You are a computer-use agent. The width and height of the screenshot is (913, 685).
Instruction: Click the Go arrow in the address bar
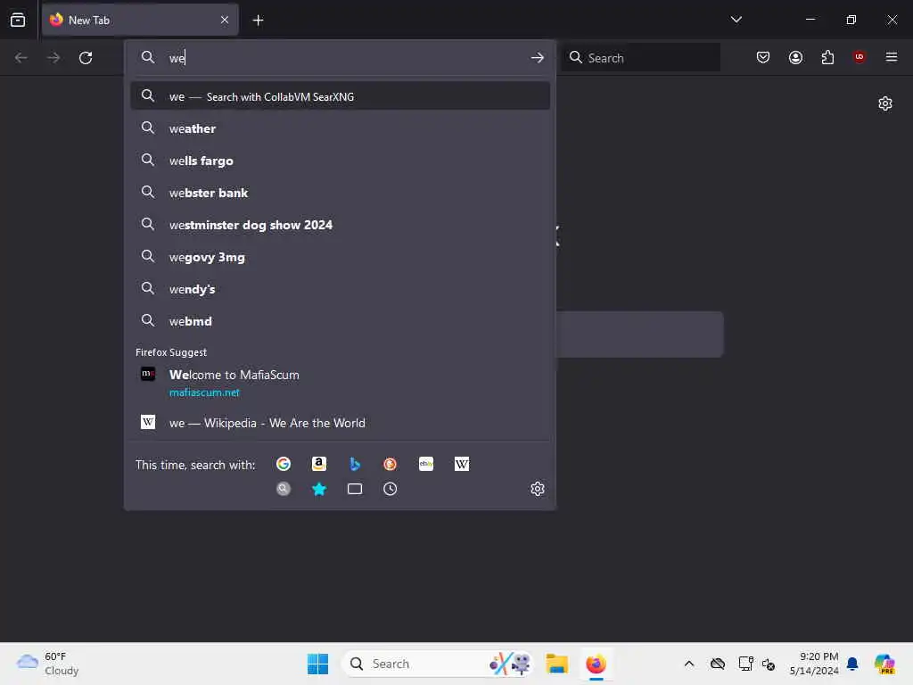coord(538,58)
